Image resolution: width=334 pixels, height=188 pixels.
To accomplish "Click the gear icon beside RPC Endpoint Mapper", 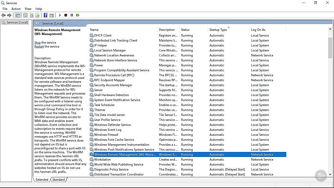I will coord(91,80).
